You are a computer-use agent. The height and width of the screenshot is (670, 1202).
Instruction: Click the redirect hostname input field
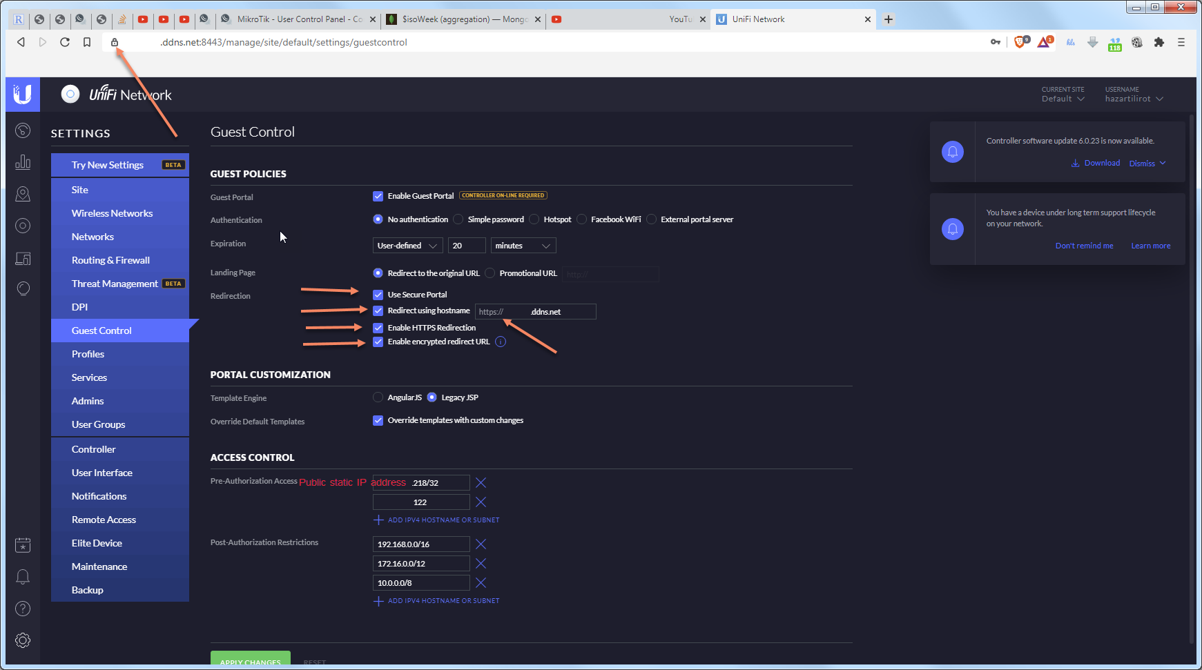point(535,312)
